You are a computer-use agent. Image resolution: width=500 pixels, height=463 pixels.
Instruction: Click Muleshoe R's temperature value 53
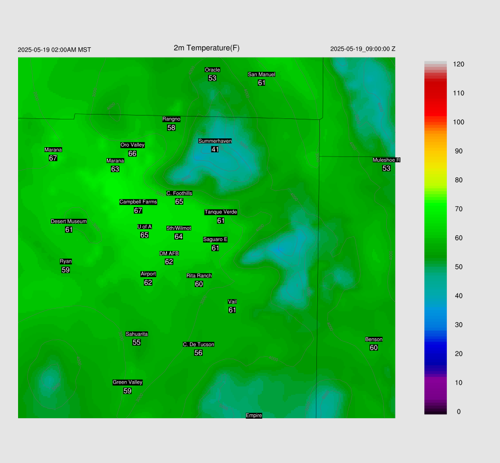[386, 168]
